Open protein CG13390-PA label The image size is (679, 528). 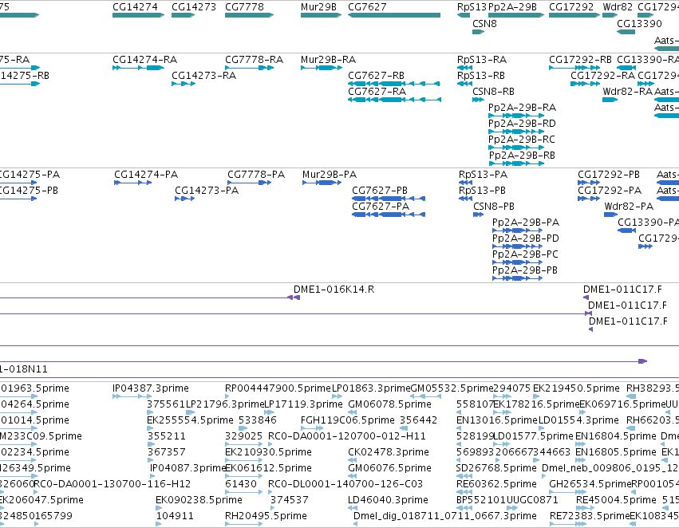click(x=648, y=223)
